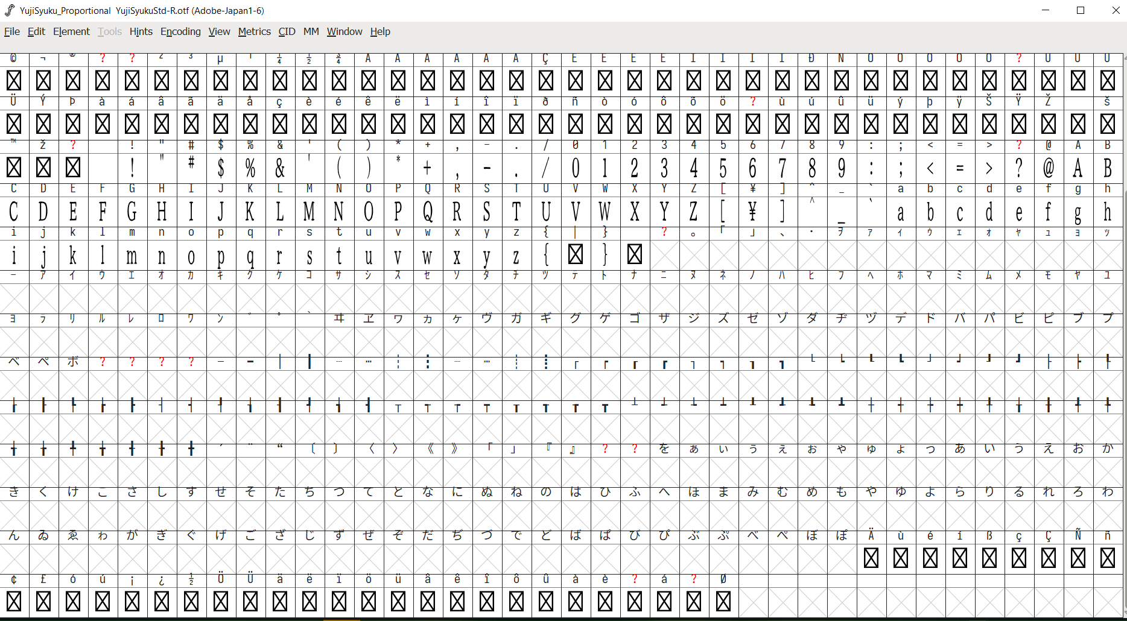Image resolution: width=1127 pixels, height=621 pixels.
Task: Select the digit 0 glyph cell
Action: (575, 169)
